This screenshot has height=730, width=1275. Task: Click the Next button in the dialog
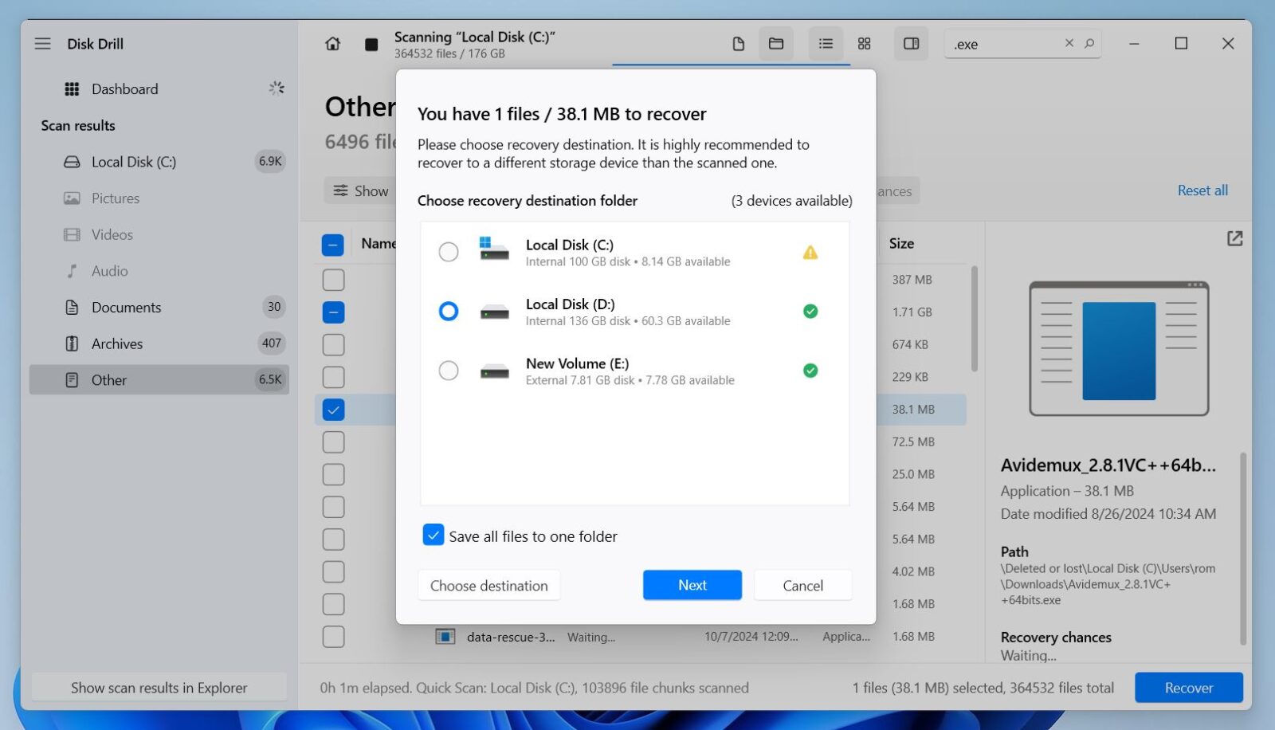(x=691, y=585)
